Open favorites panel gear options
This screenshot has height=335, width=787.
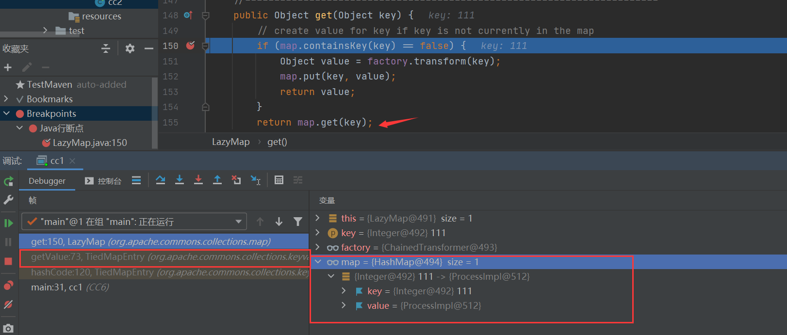130,48
